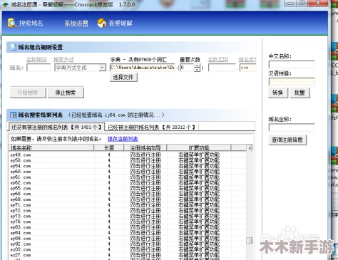
Task: Select the ey89.com row
Action: click(128, 239)
